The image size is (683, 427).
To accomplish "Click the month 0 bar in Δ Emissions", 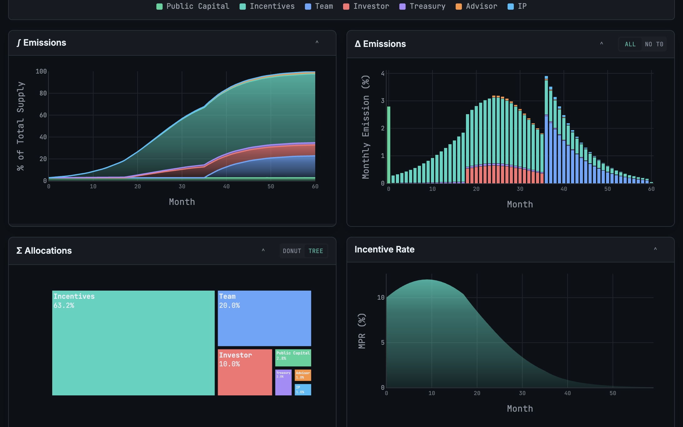I will point(389,145).
